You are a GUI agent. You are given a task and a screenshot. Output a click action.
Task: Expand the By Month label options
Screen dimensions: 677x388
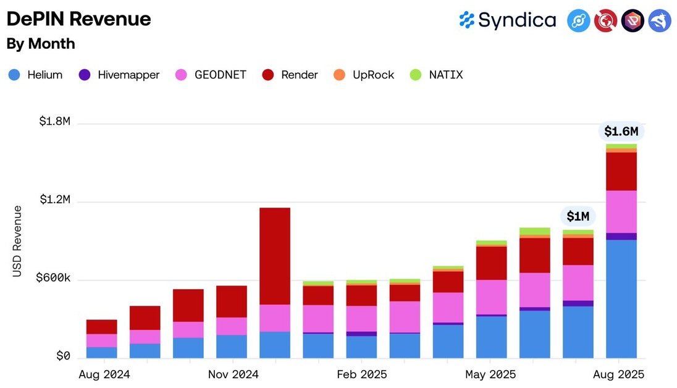(x=40, y=44)
